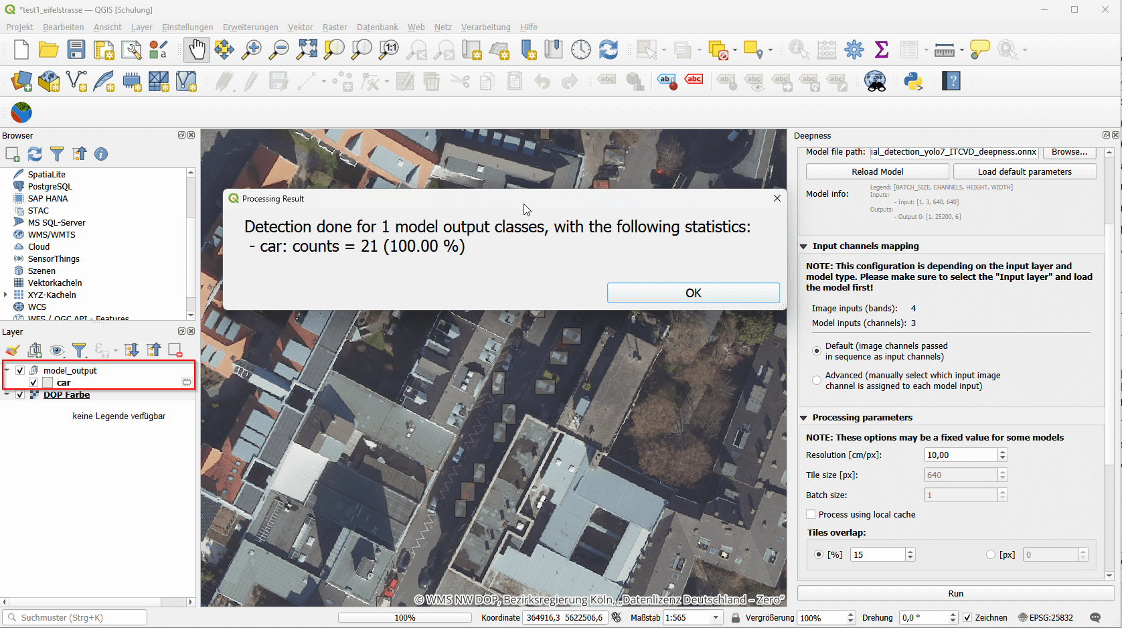Toggle model_output layer visibility checkbox
Screen dimensions: 1122x628
[20, 370]
